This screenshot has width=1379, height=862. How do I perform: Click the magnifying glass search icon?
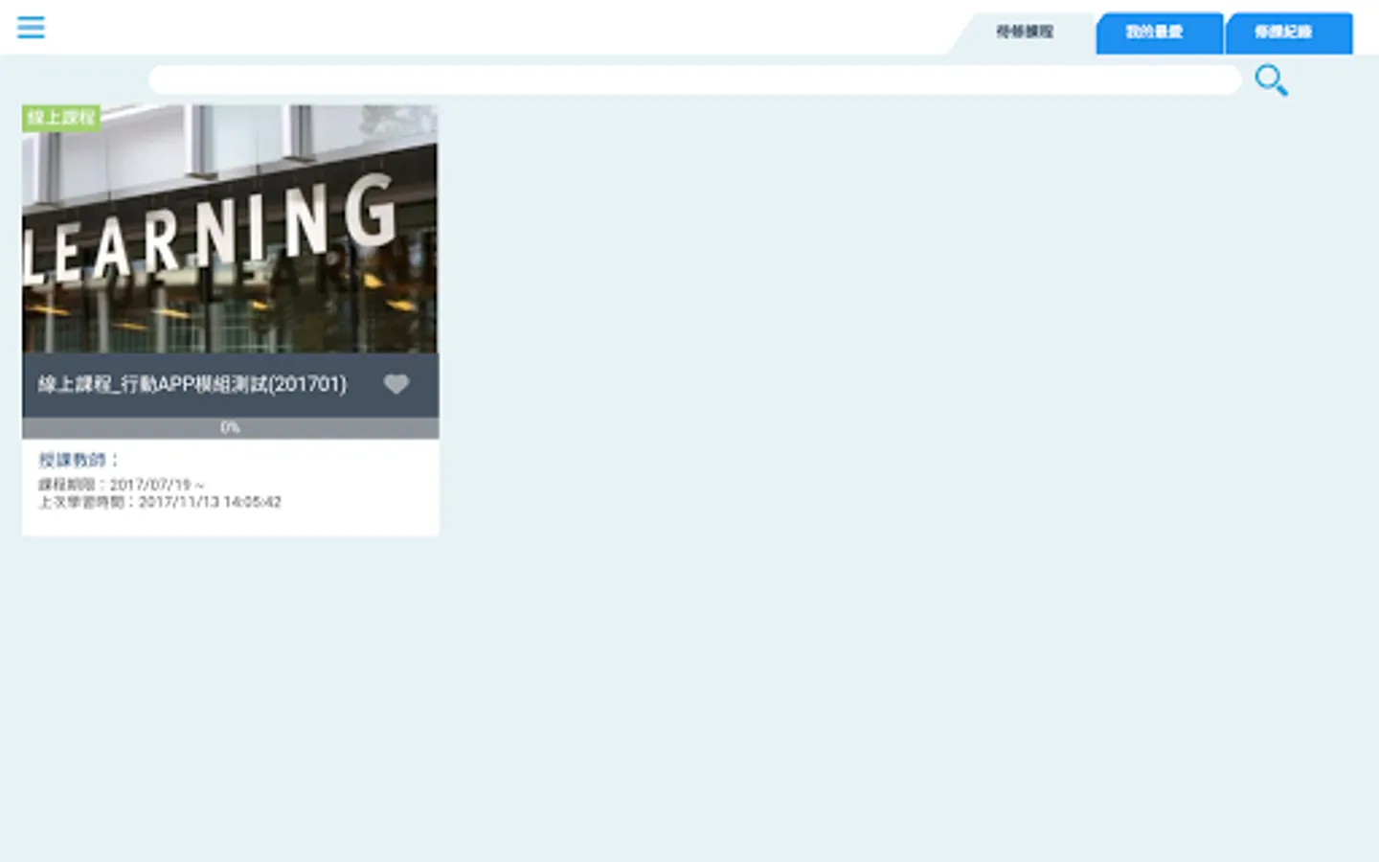click(x=1271, y=80)
